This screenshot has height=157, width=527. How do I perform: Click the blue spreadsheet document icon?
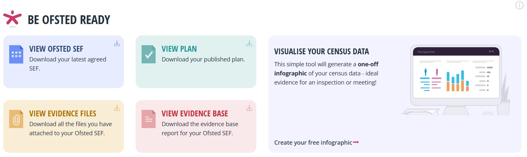tap(16, 54)
